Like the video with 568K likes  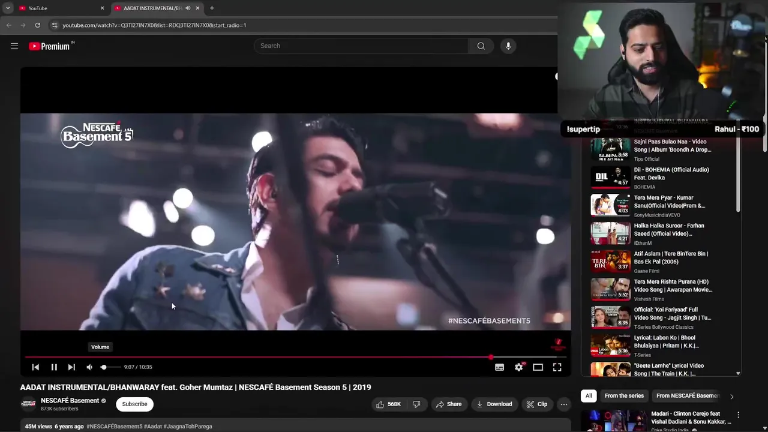click(388, 404)
